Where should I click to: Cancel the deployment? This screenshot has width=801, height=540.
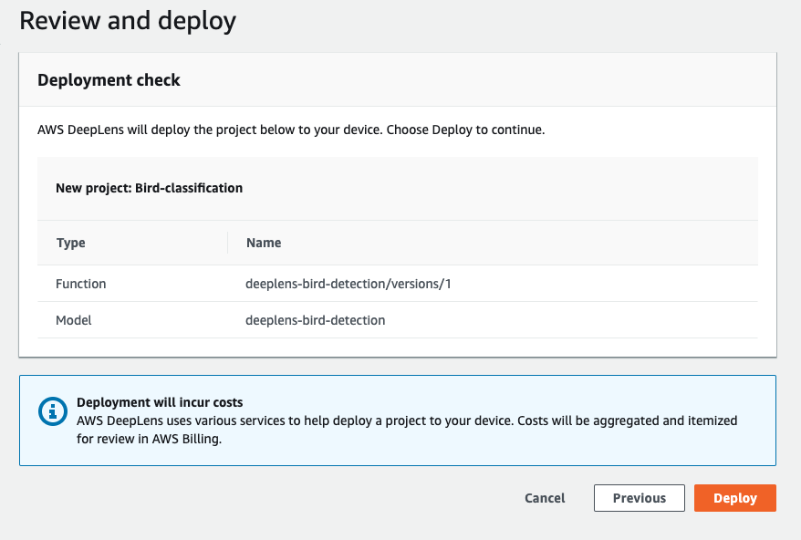(545, 498)
